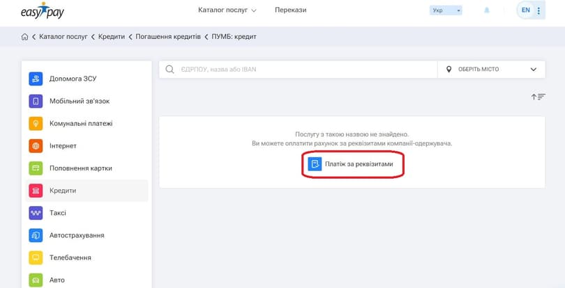Select Комунальні платежі category
Screen dimensions: 565x288
coord(86,123)
